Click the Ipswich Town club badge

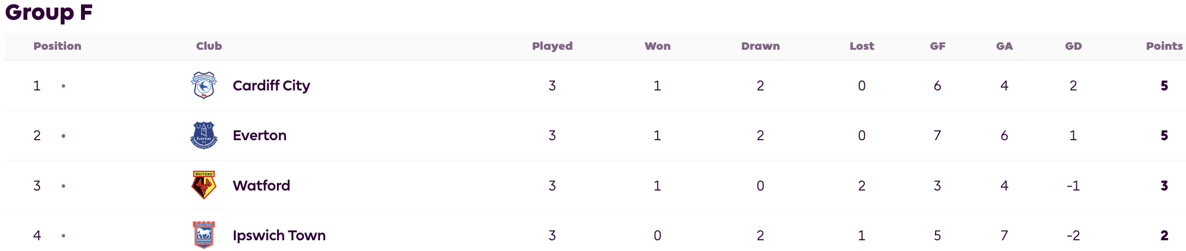point(204,235)
